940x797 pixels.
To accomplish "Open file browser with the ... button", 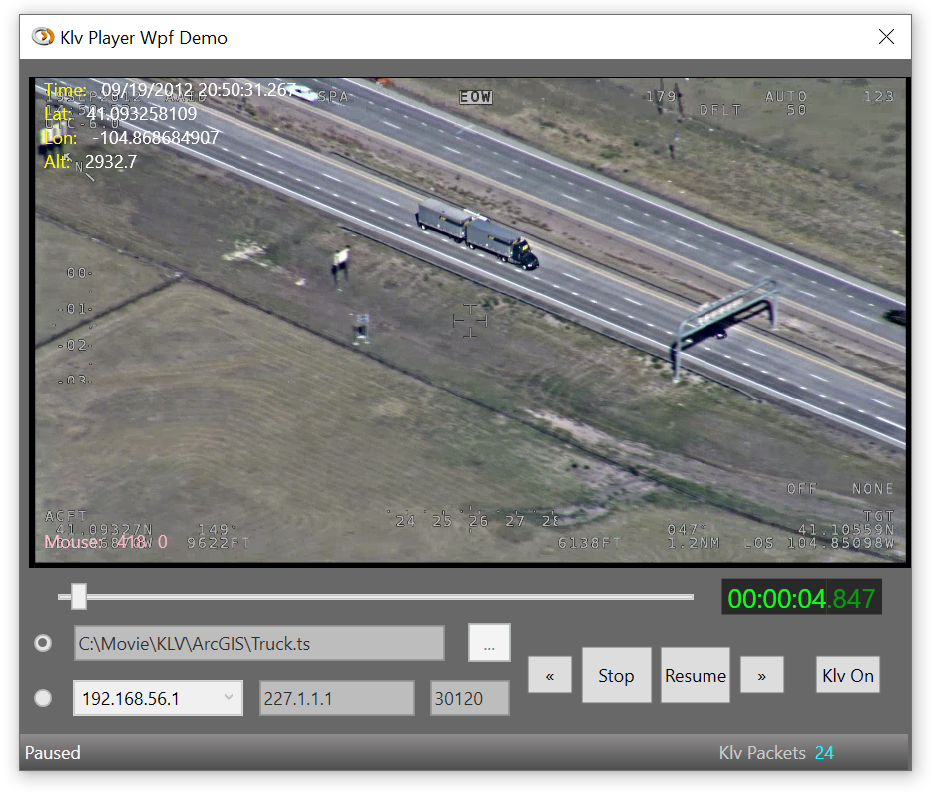I will point(489,644).
